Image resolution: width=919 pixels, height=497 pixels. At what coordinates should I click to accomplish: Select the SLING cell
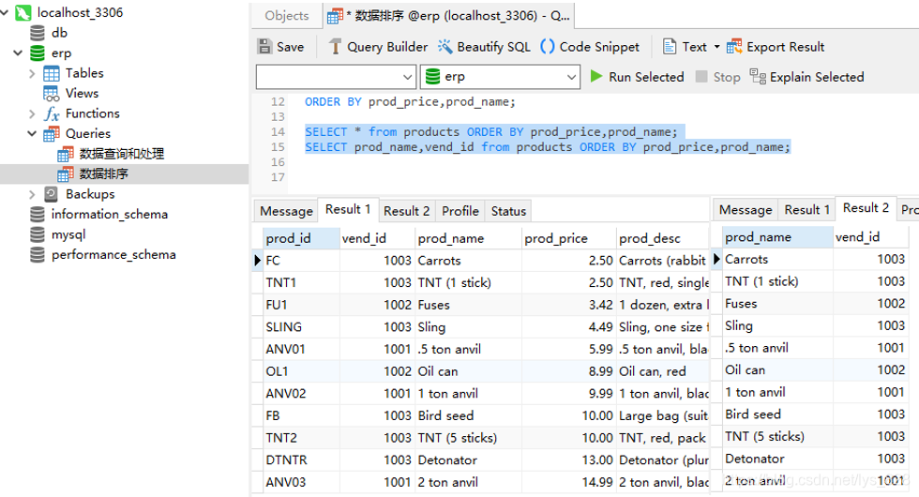pos(301,327)
